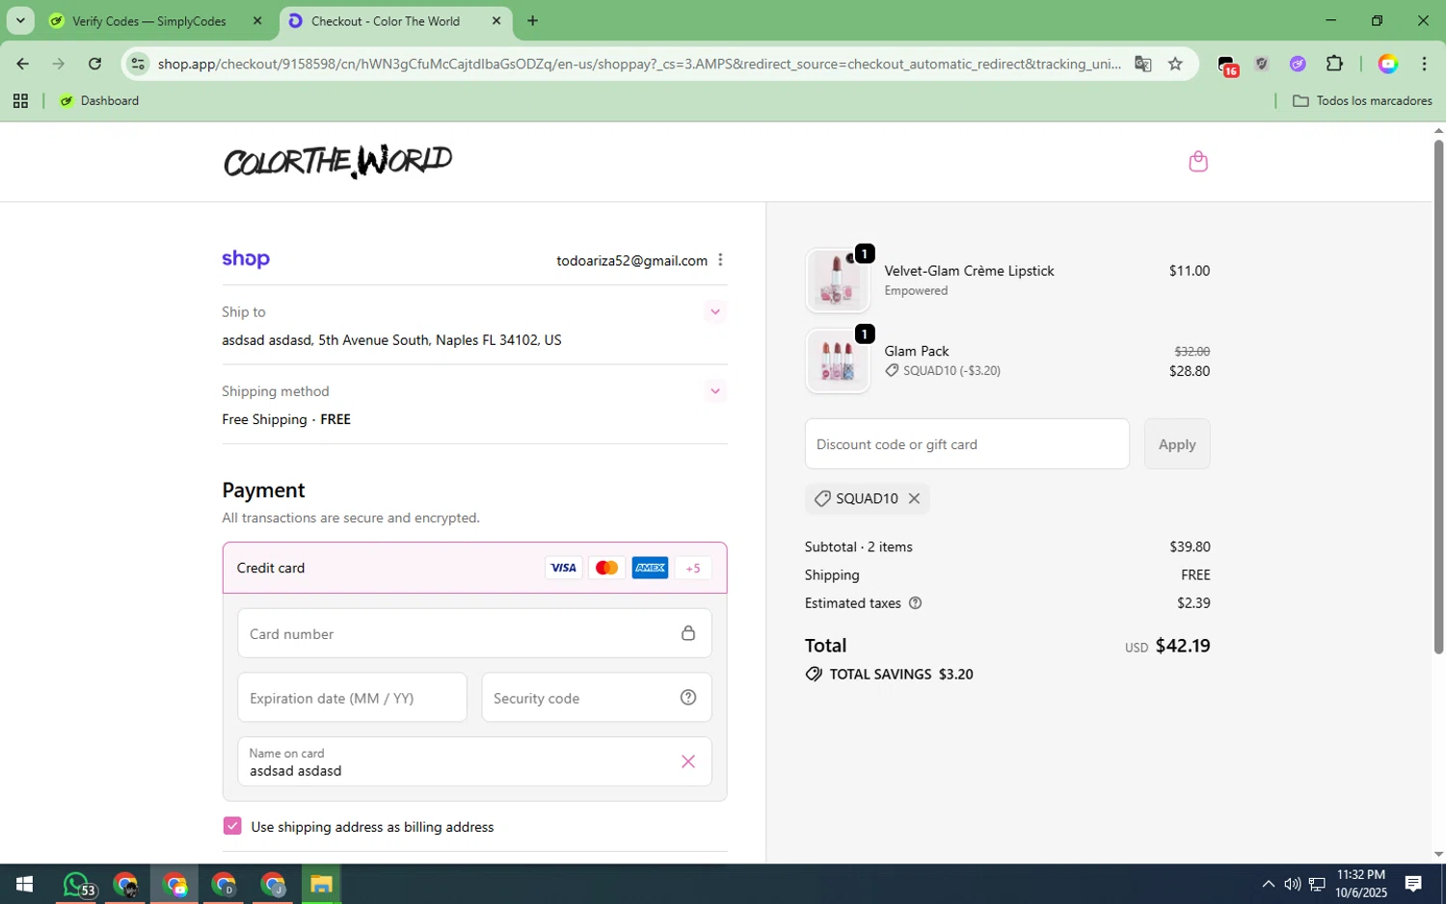Image resolution: width=1446 pixels, height=904 pixels.
Task: Open a new browser tab
Action: tap(532, 20)
